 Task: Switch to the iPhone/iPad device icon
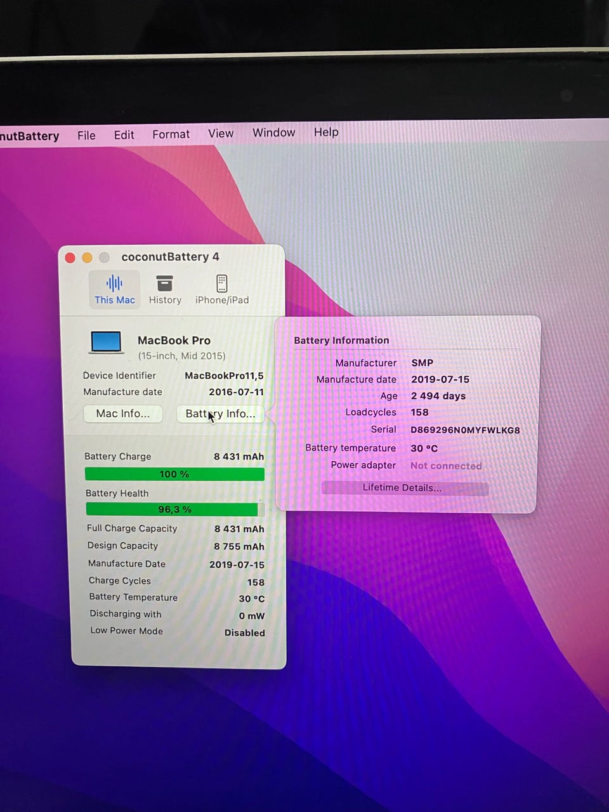[x=221, y=283]
